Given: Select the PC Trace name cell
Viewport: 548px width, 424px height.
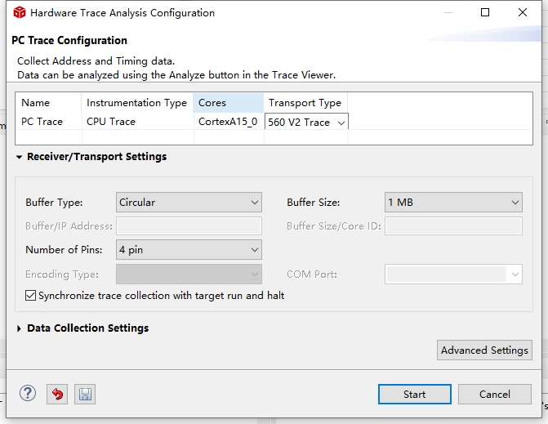Looking at the screenshot, I should (42, 122).
